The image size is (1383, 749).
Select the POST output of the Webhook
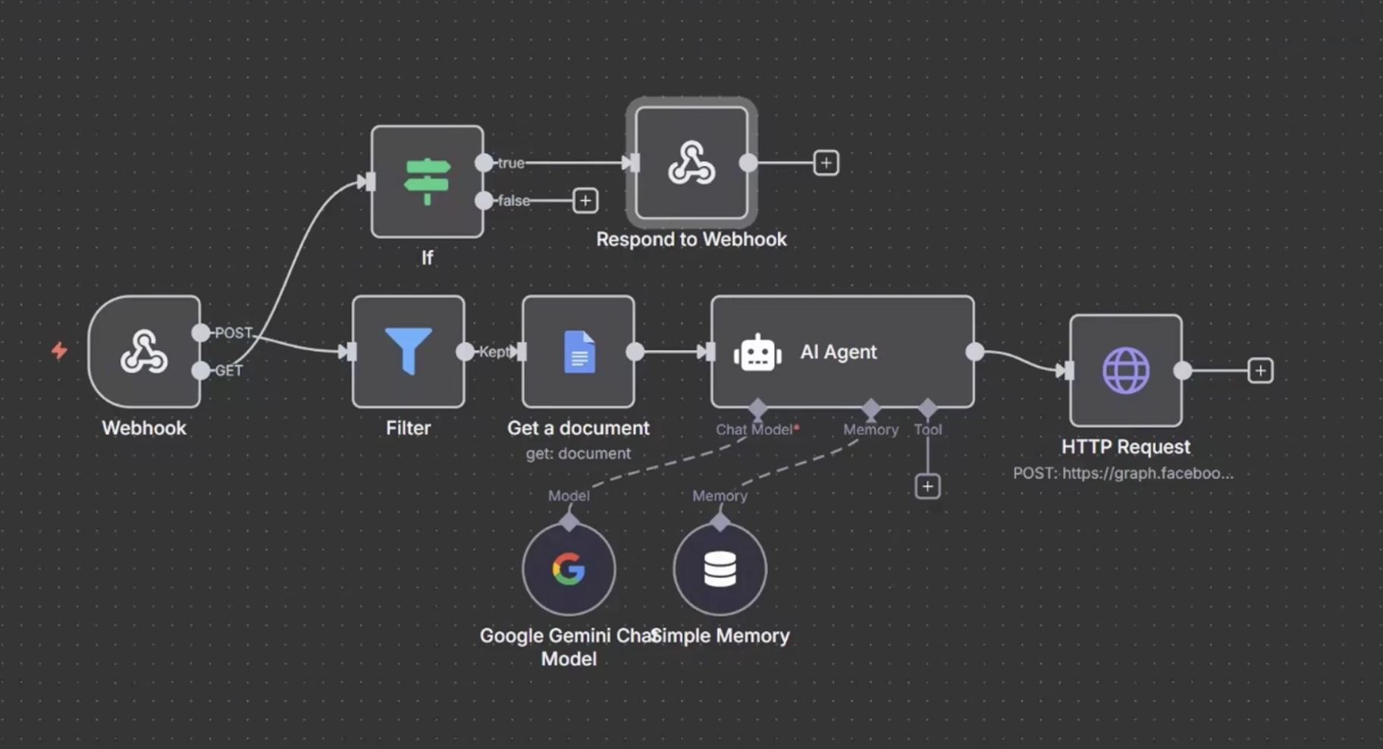tap(200, 332)
